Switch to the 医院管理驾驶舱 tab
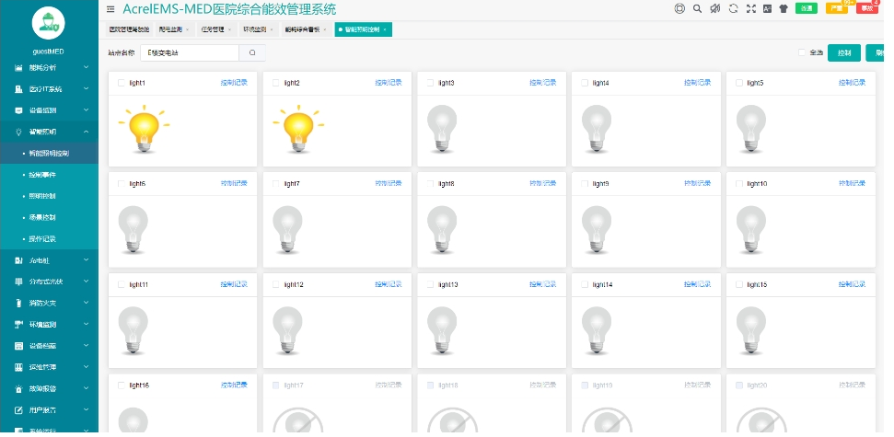Viewport: 894px width, 437px height. click(x=130, y=29)
